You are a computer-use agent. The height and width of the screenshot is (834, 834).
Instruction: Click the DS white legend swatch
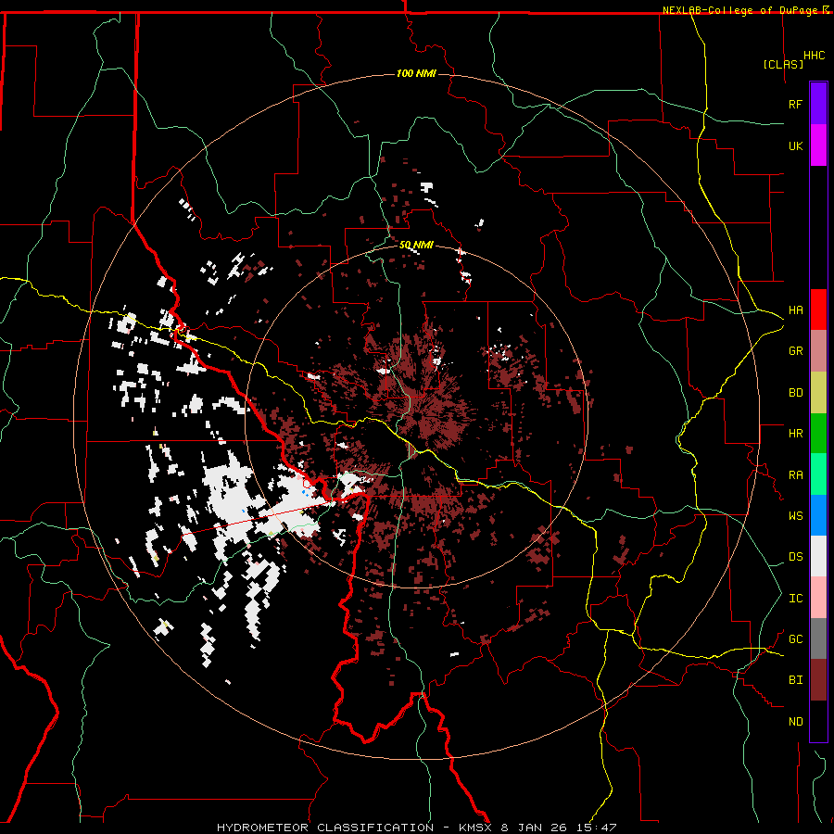click(818, 556)
